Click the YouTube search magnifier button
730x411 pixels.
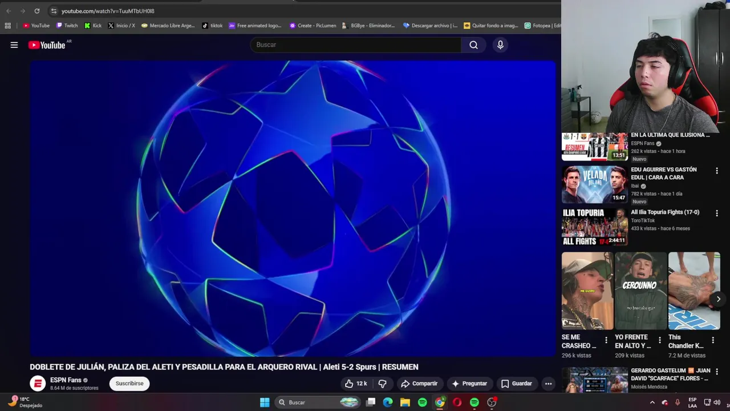pyautogui.click(x=473, y=45)
